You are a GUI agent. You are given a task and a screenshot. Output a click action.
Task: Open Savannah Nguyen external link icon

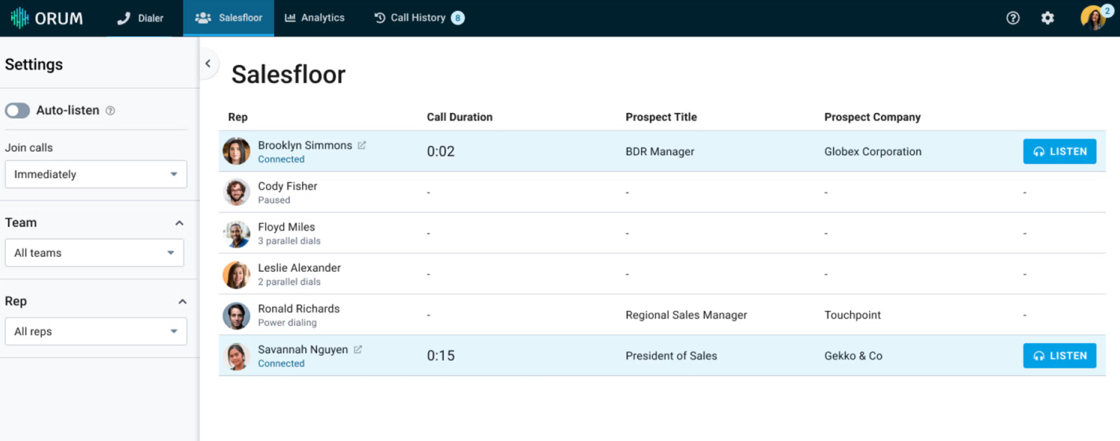(358, 349)
